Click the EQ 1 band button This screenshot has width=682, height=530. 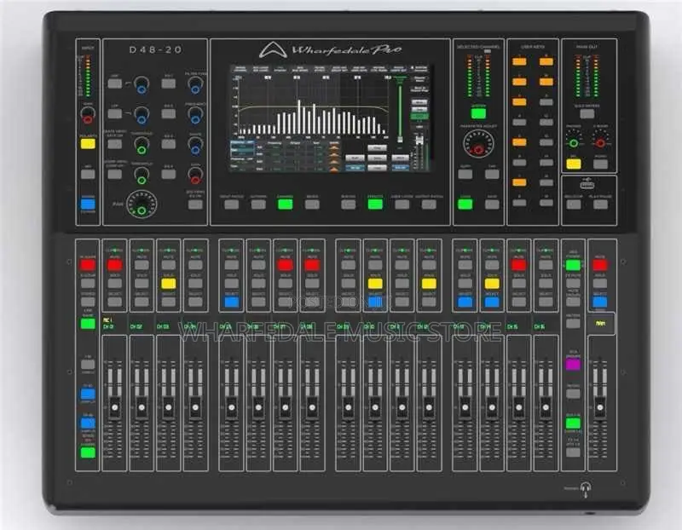point(168,83)
